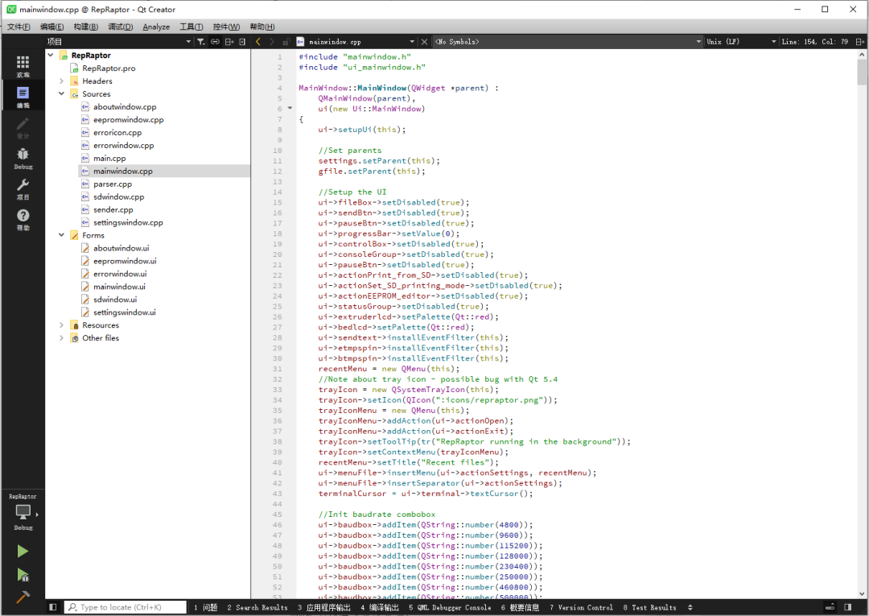This screenshot has height=616, width=869.
Task: Click the Type to locate search field
Action: (x=126, y=607)
